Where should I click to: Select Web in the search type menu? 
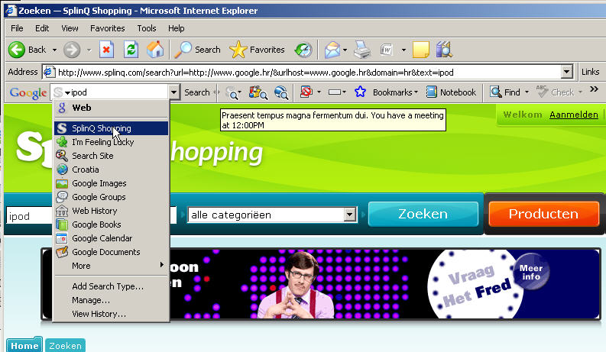pyautogui.click(x=111, y=108)
